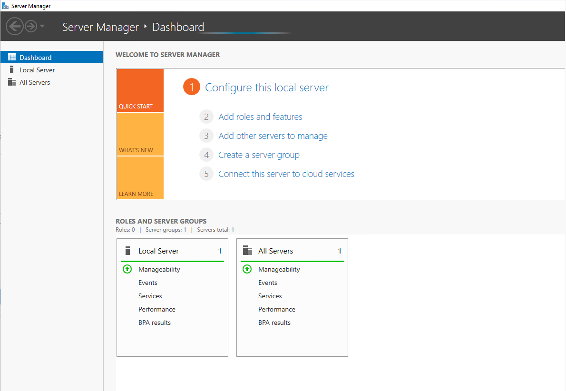Screen dimensions: 566x391
Task: Click the Dashboard grid icon in sidebar
Action: click(x=12, y=58)
